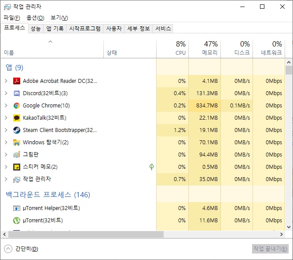Sort by the 디스크 column header
293x260 pixels.
[237, 49]
